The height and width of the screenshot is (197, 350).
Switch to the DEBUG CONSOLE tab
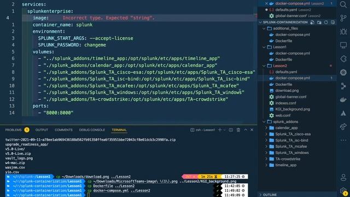coord(92,130)
